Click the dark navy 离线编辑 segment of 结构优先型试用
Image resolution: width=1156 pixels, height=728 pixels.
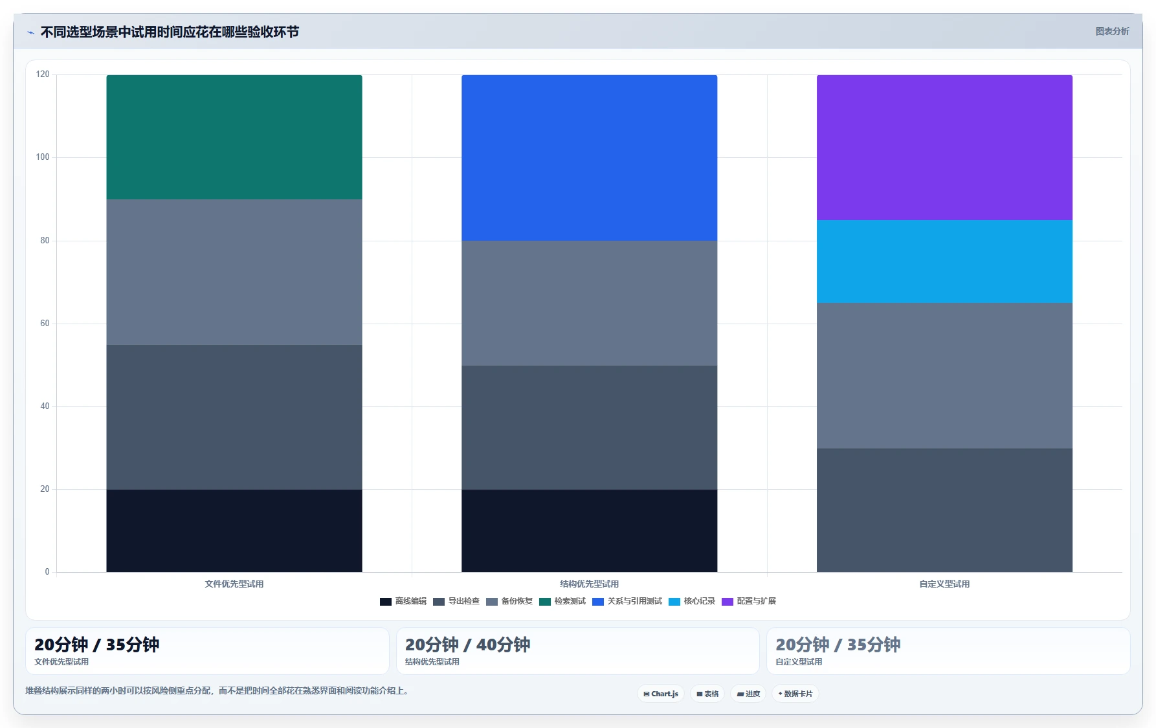click(x=589, y=531)
